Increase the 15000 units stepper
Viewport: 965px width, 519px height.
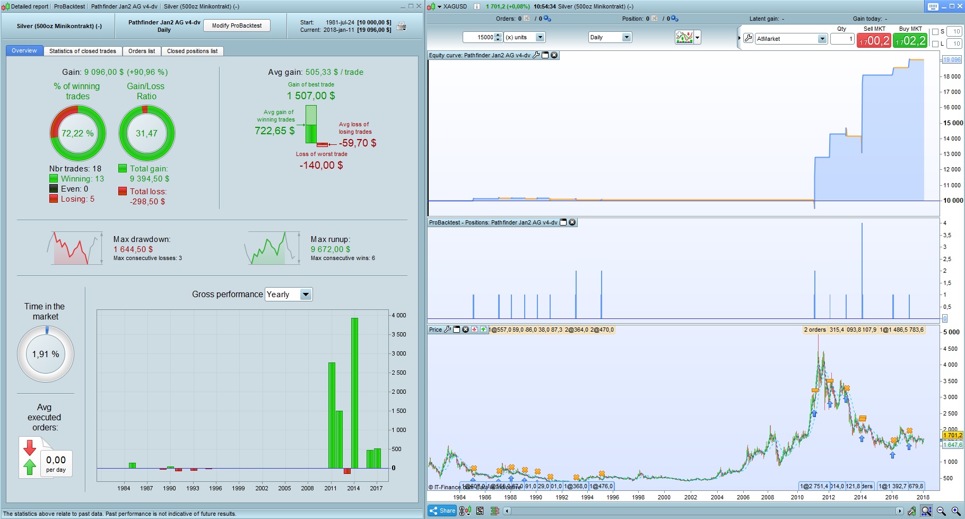[x=498, y=35]
